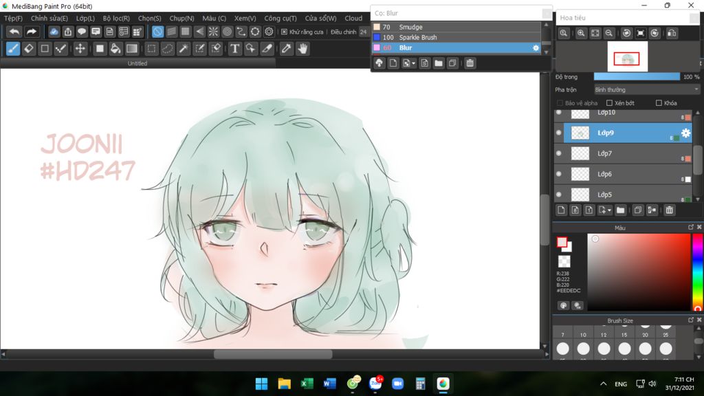Hide the Lớp5 layer
The image size is (704, 396).
pos(558,195)
